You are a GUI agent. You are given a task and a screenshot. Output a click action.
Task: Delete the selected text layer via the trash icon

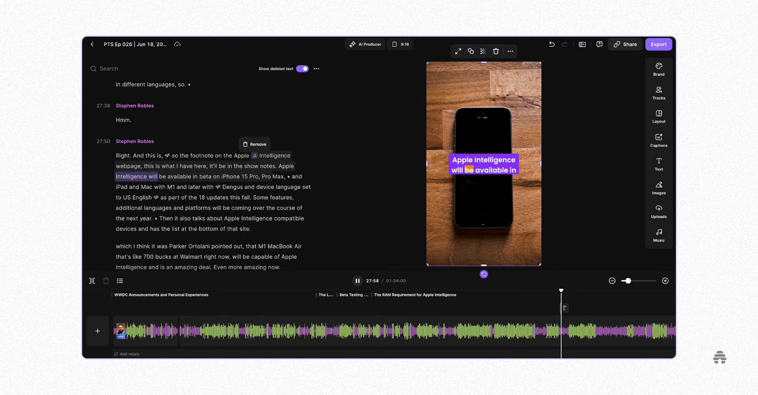(496, 51)
